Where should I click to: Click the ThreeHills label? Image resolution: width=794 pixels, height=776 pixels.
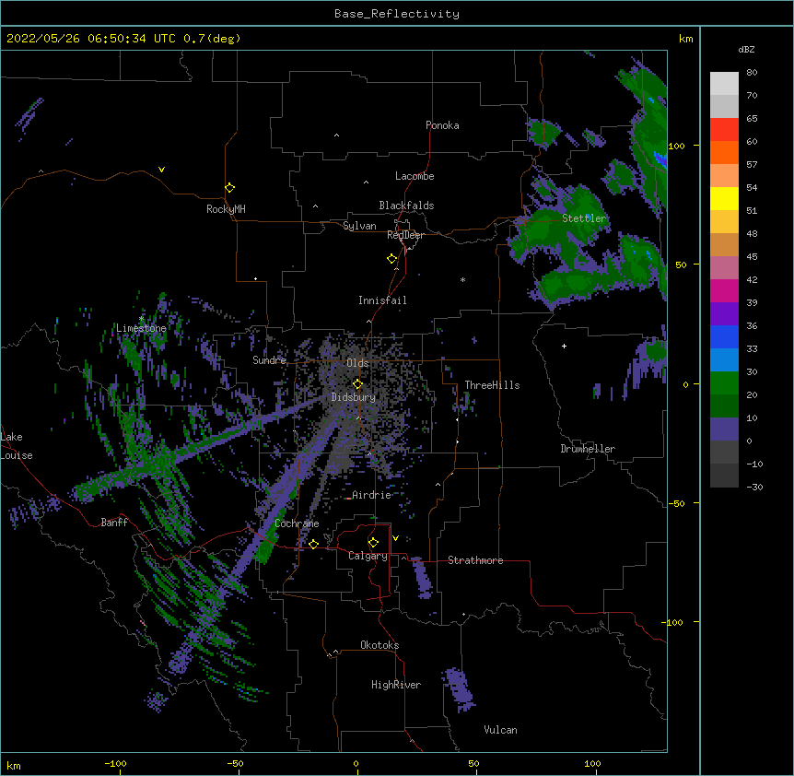coord(492,385)
